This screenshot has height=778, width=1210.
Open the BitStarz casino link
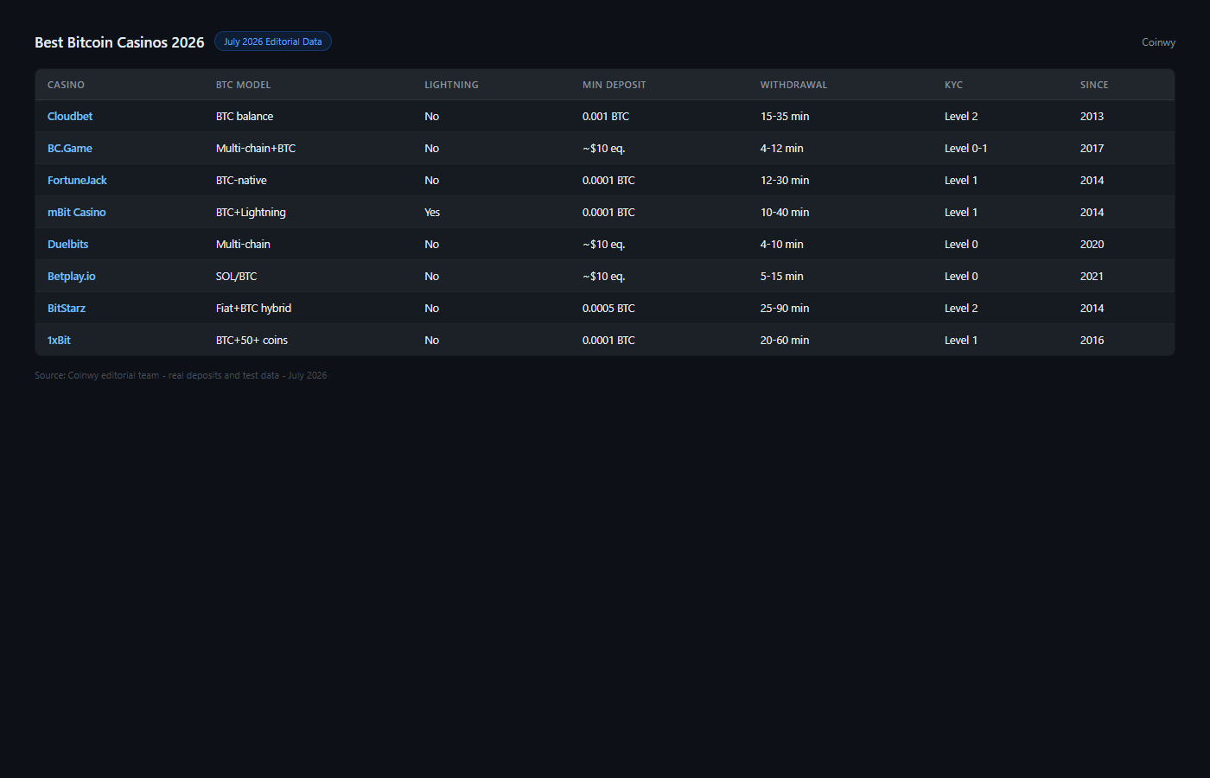67,308
